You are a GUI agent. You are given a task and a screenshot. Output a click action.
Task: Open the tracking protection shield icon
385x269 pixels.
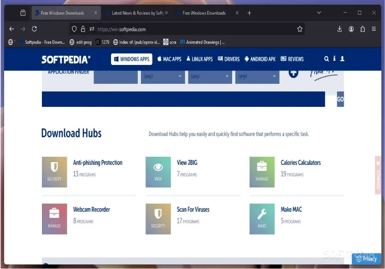point(74,29)
